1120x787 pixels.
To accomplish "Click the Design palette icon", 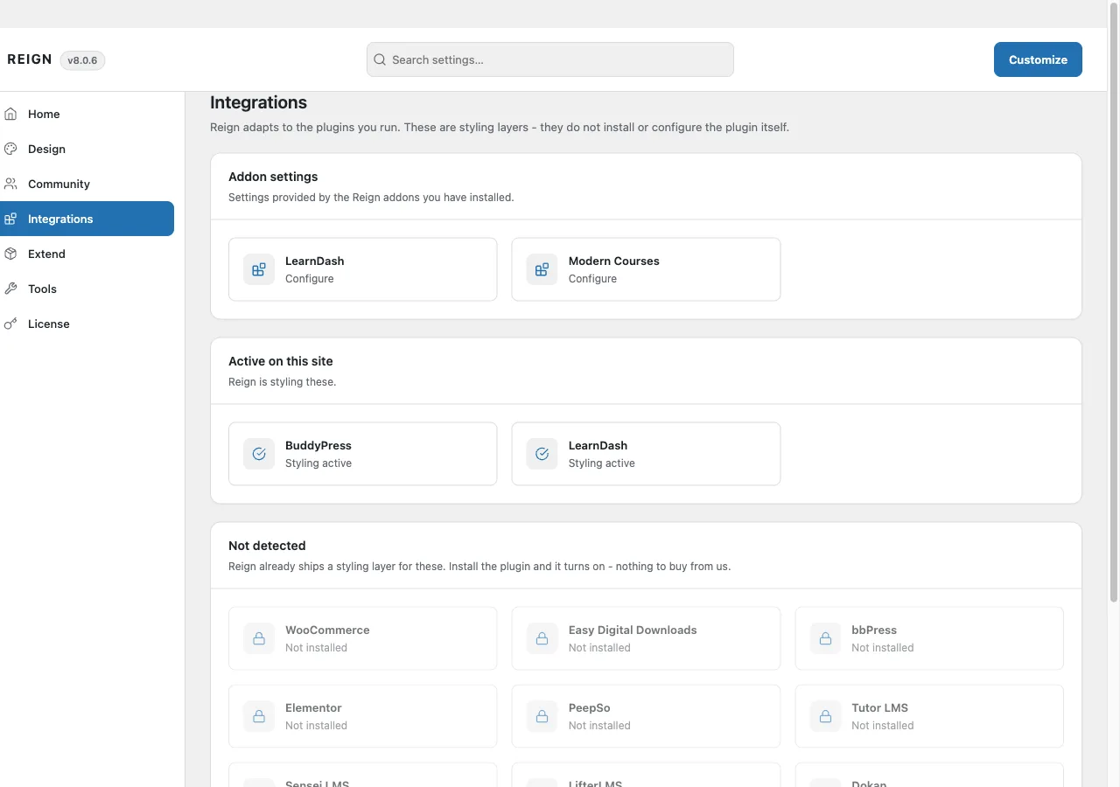I will point(10,149).
